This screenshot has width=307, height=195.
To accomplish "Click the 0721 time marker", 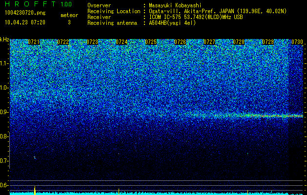I will click(x=34, y=42).
